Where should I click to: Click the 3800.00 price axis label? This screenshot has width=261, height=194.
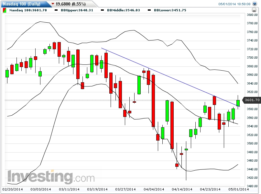click(x=252, y=15)
